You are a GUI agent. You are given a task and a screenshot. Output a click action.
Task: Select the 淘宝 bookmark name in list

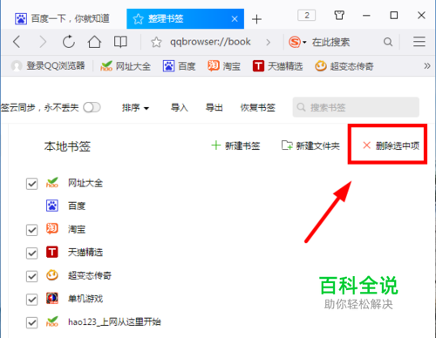77,229
